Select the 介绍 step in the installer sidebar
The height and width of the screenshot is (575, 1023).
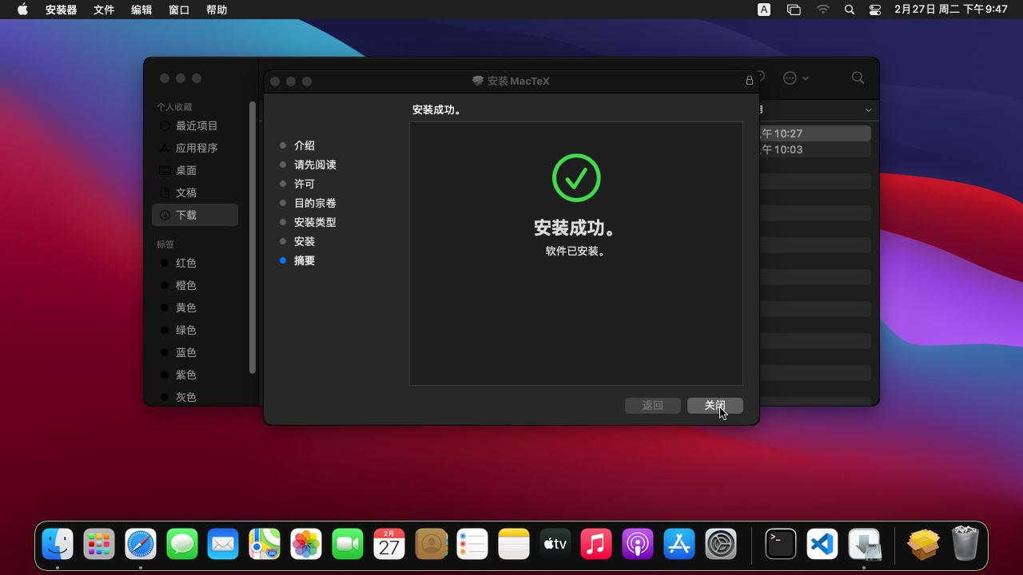305,145
